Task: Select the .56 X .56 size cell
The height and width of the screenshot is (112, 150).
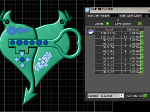Action: tap(108, 68)
